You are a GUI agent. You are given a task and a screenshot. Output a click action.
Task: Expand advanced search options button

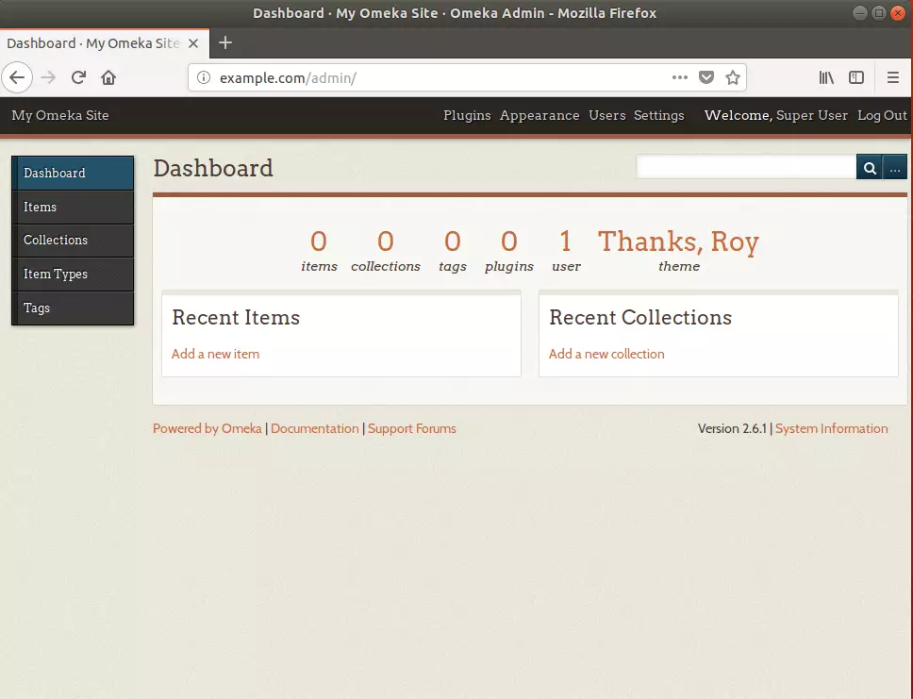click(895, 168)
